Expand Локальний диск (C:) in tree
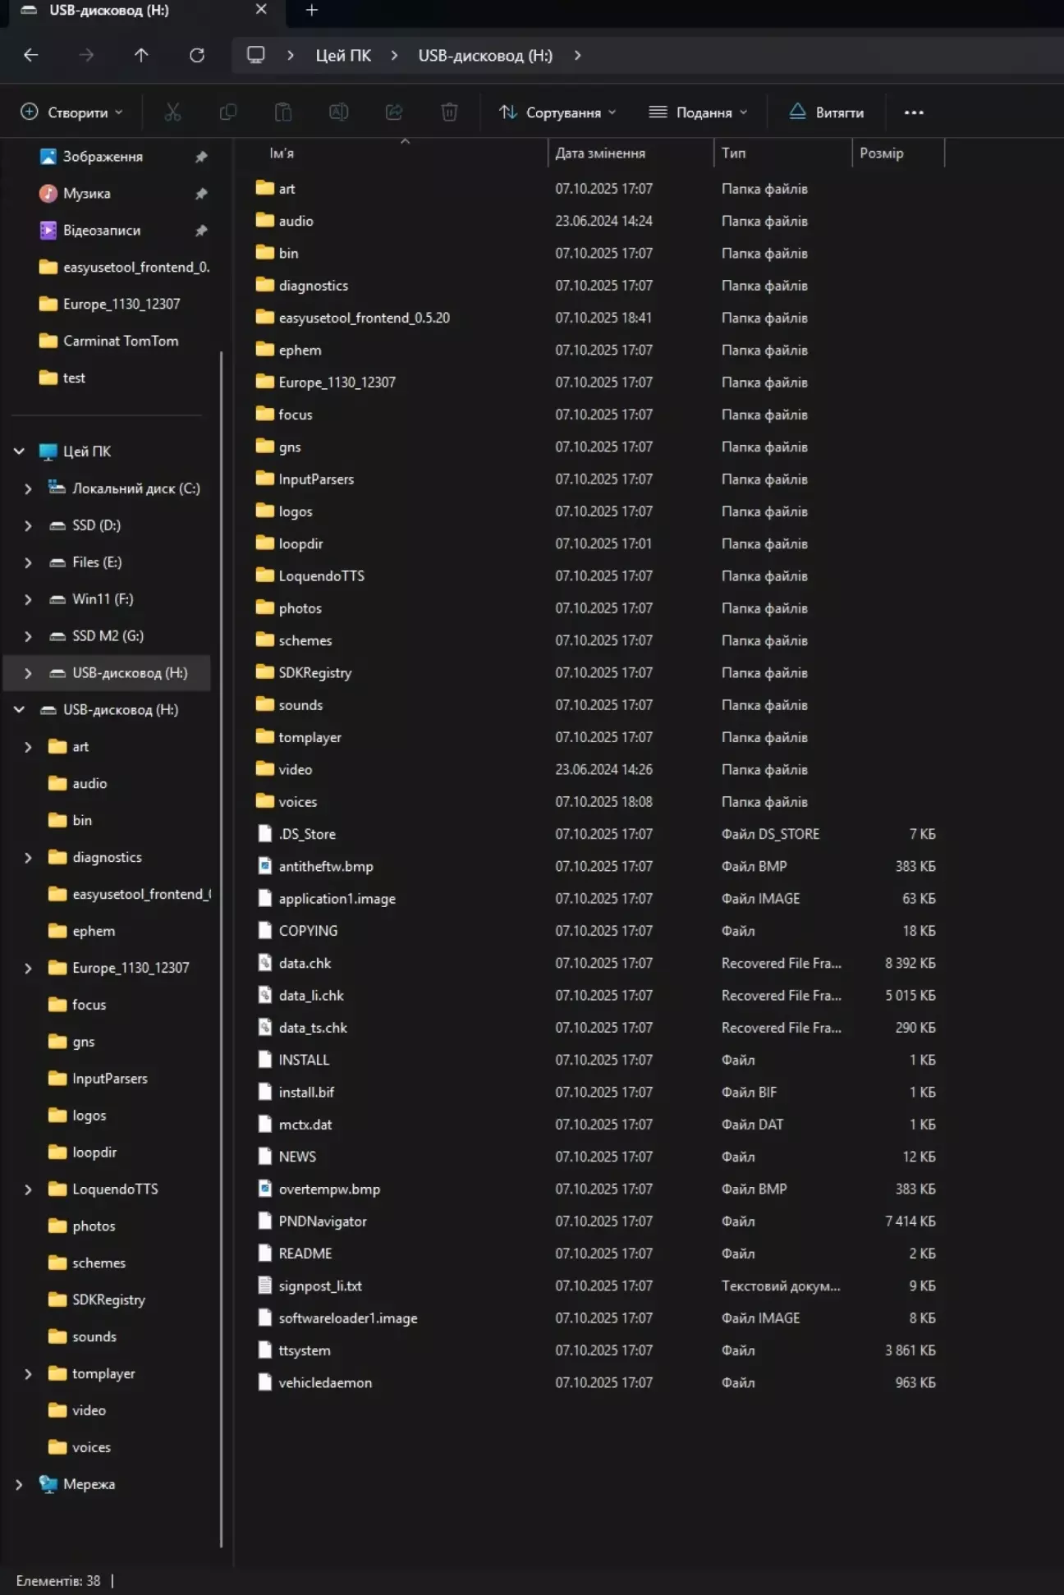The image size is (1064, 1595). [x=28, y=488]
